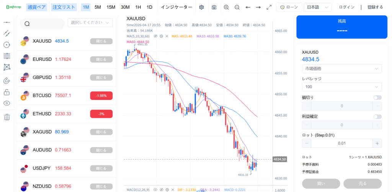Expand the 市場価格 order type dropdown
392x192 pixels.
pyautogui.click(x=342, y=69)
